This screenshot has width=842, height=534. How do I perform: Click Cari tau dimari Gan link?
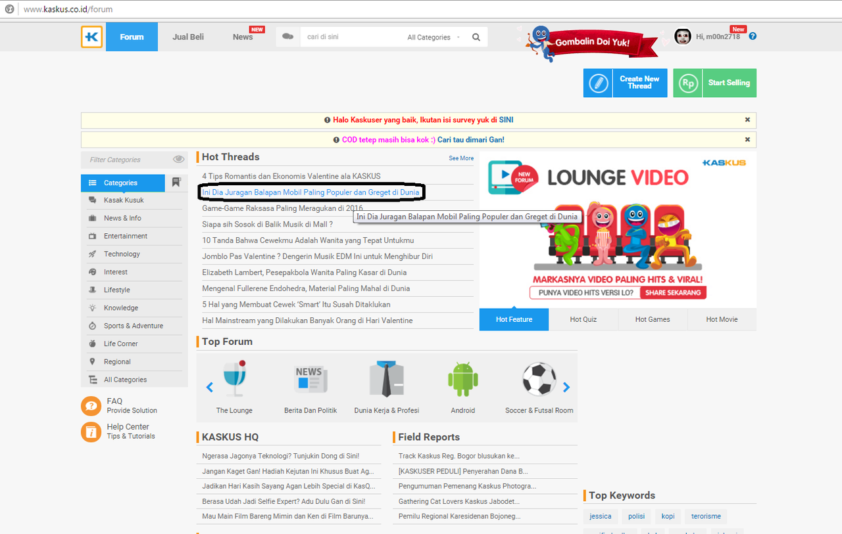(471, 140)
